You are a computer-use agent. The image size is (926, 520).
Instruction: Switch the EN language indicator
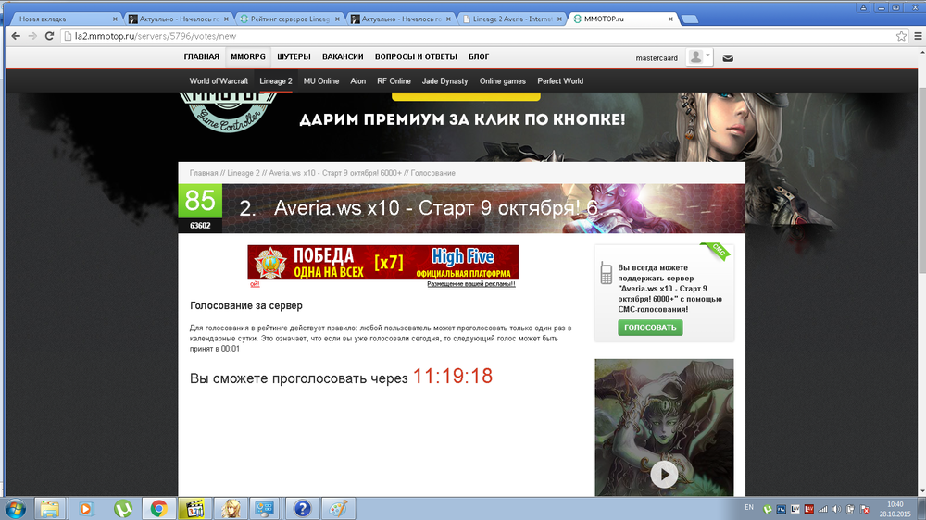[749, 508]
